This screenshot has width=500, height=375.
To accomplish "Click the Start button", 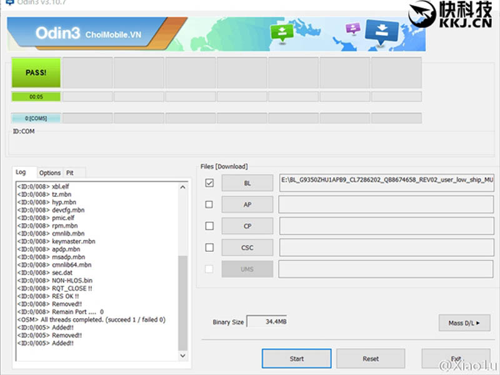I will 296,359.
